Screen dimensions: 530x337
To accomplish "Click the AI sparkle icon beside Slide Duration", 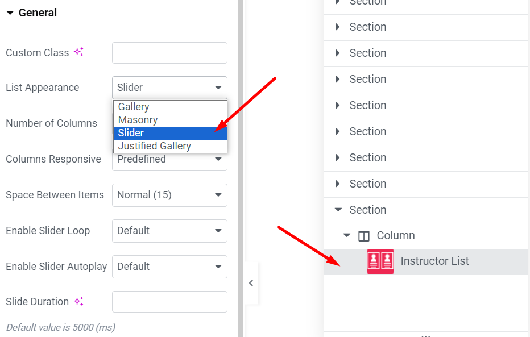I will point(78,301).
